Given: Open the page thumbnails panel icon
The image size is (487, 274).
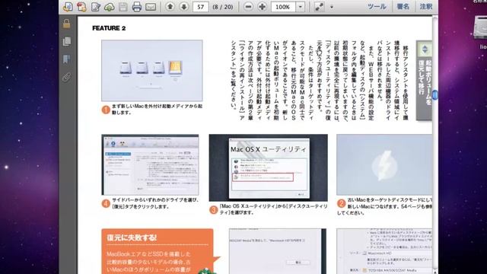Looking at the screenshot, I should pos(66,41).
